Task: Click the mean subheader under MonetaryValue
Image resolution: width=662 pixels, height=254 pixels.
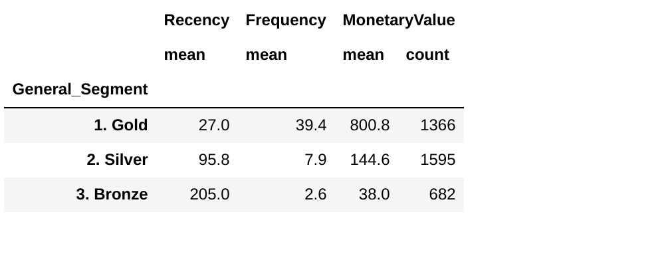Action: click(363, 55)
